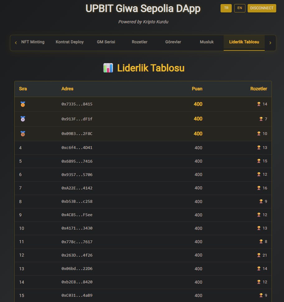Select address 0x7335...8415
This screenshot has width=284, height=302.
coord(77,104)
